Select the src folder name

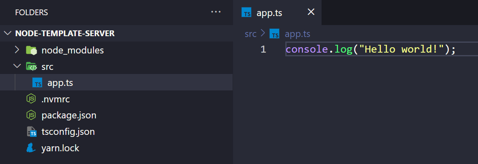[x=48, y=67]
